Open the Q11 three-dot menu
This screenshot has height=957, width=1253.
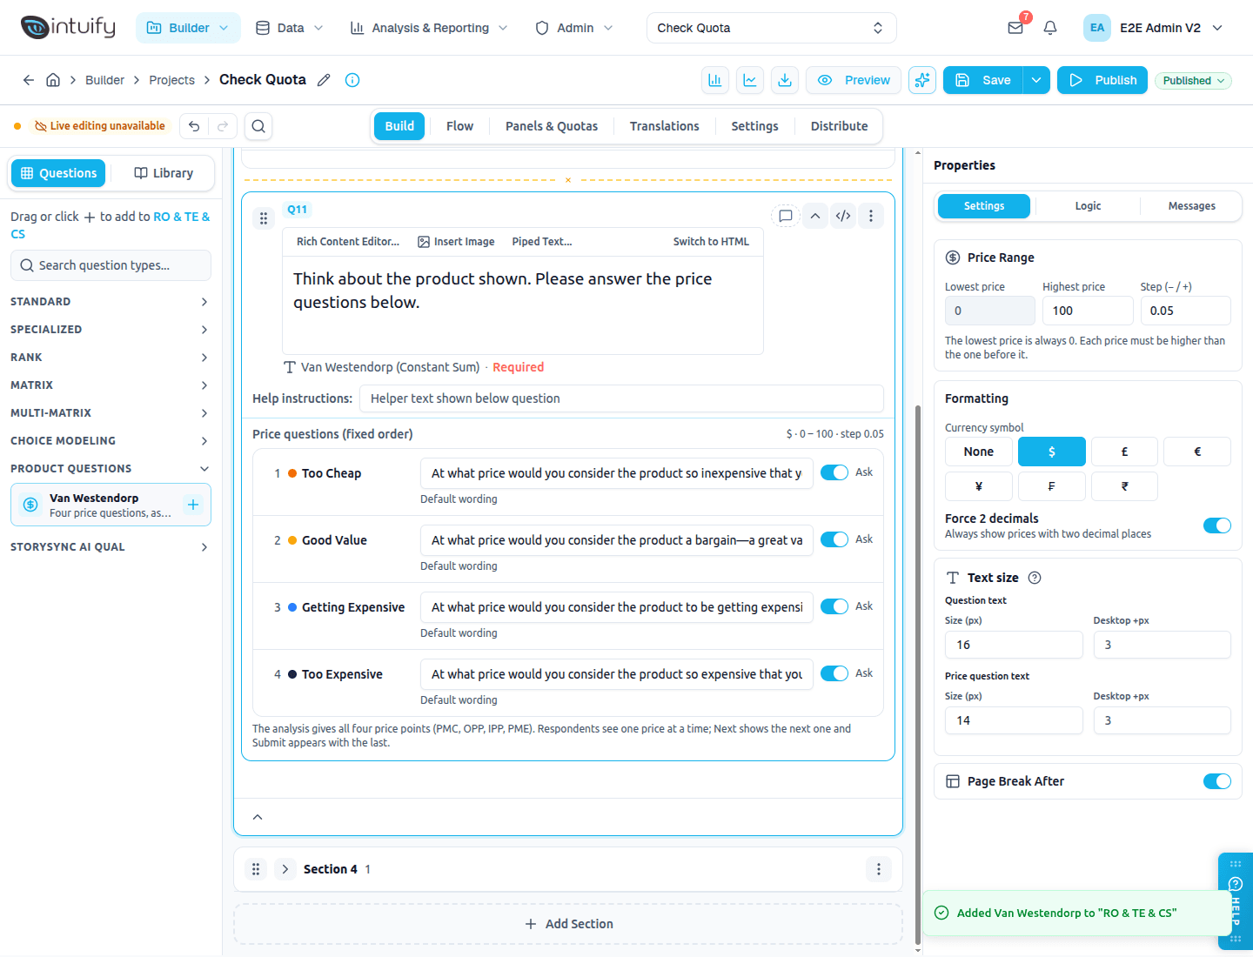pyautogui.click(x=871, y=216)
